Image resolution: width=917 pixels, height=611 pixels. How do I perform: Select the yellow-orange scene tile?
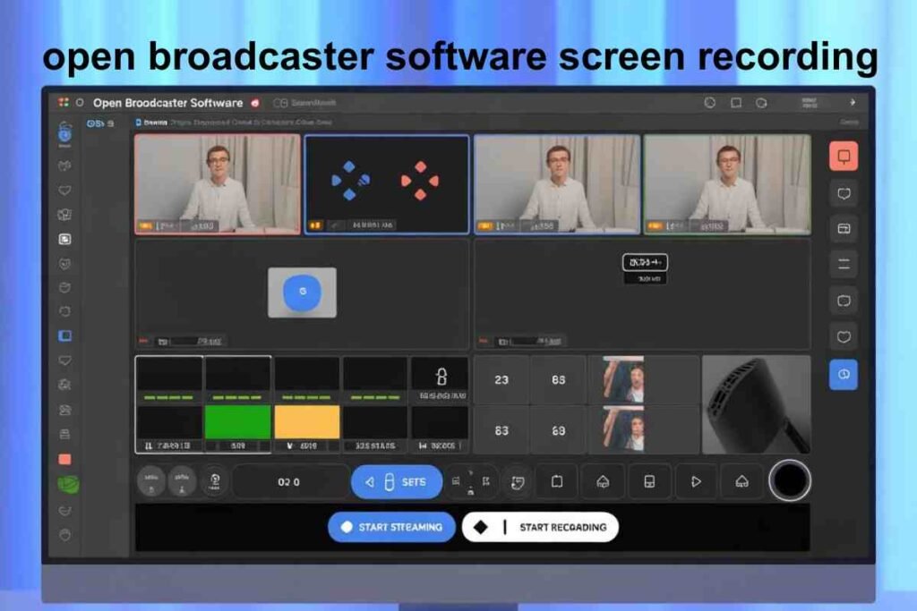pos(306,421)
